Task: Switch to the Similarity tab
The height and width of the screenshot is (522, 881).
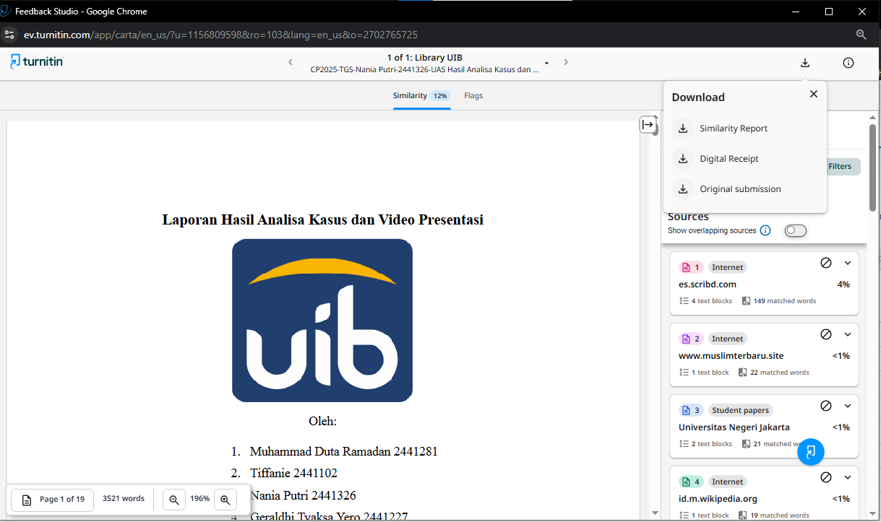Action: click(x=421, y=95)
